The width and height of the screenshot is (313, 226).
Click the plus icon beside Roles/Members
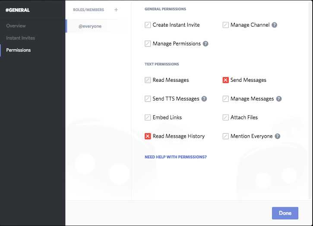[x=116, y=10]
